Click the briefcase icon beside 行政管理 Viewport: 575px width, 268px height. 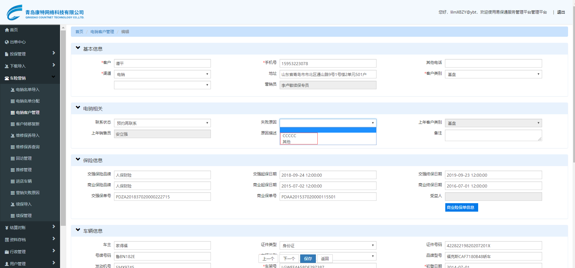7,252
